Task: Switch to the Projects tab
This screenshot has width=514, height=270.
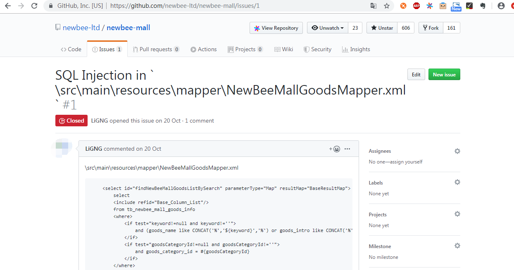Action: point(245,49)
